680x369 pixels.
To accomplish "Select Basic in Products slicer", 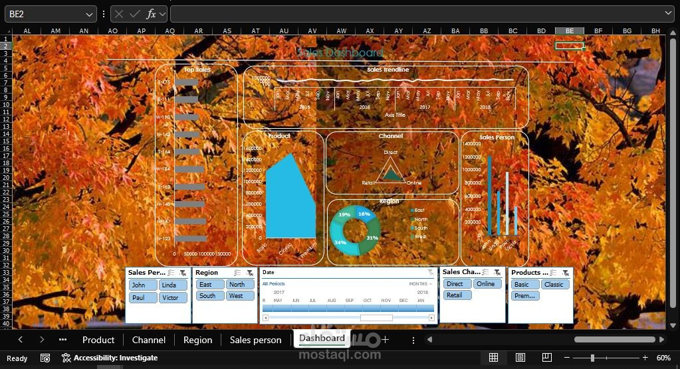I will [x=526, y=285].
